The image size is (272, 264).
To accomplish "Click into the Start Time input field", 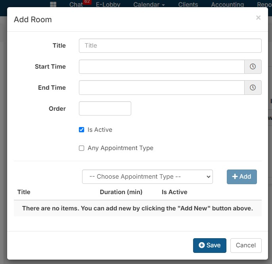I will coord(161,67).
